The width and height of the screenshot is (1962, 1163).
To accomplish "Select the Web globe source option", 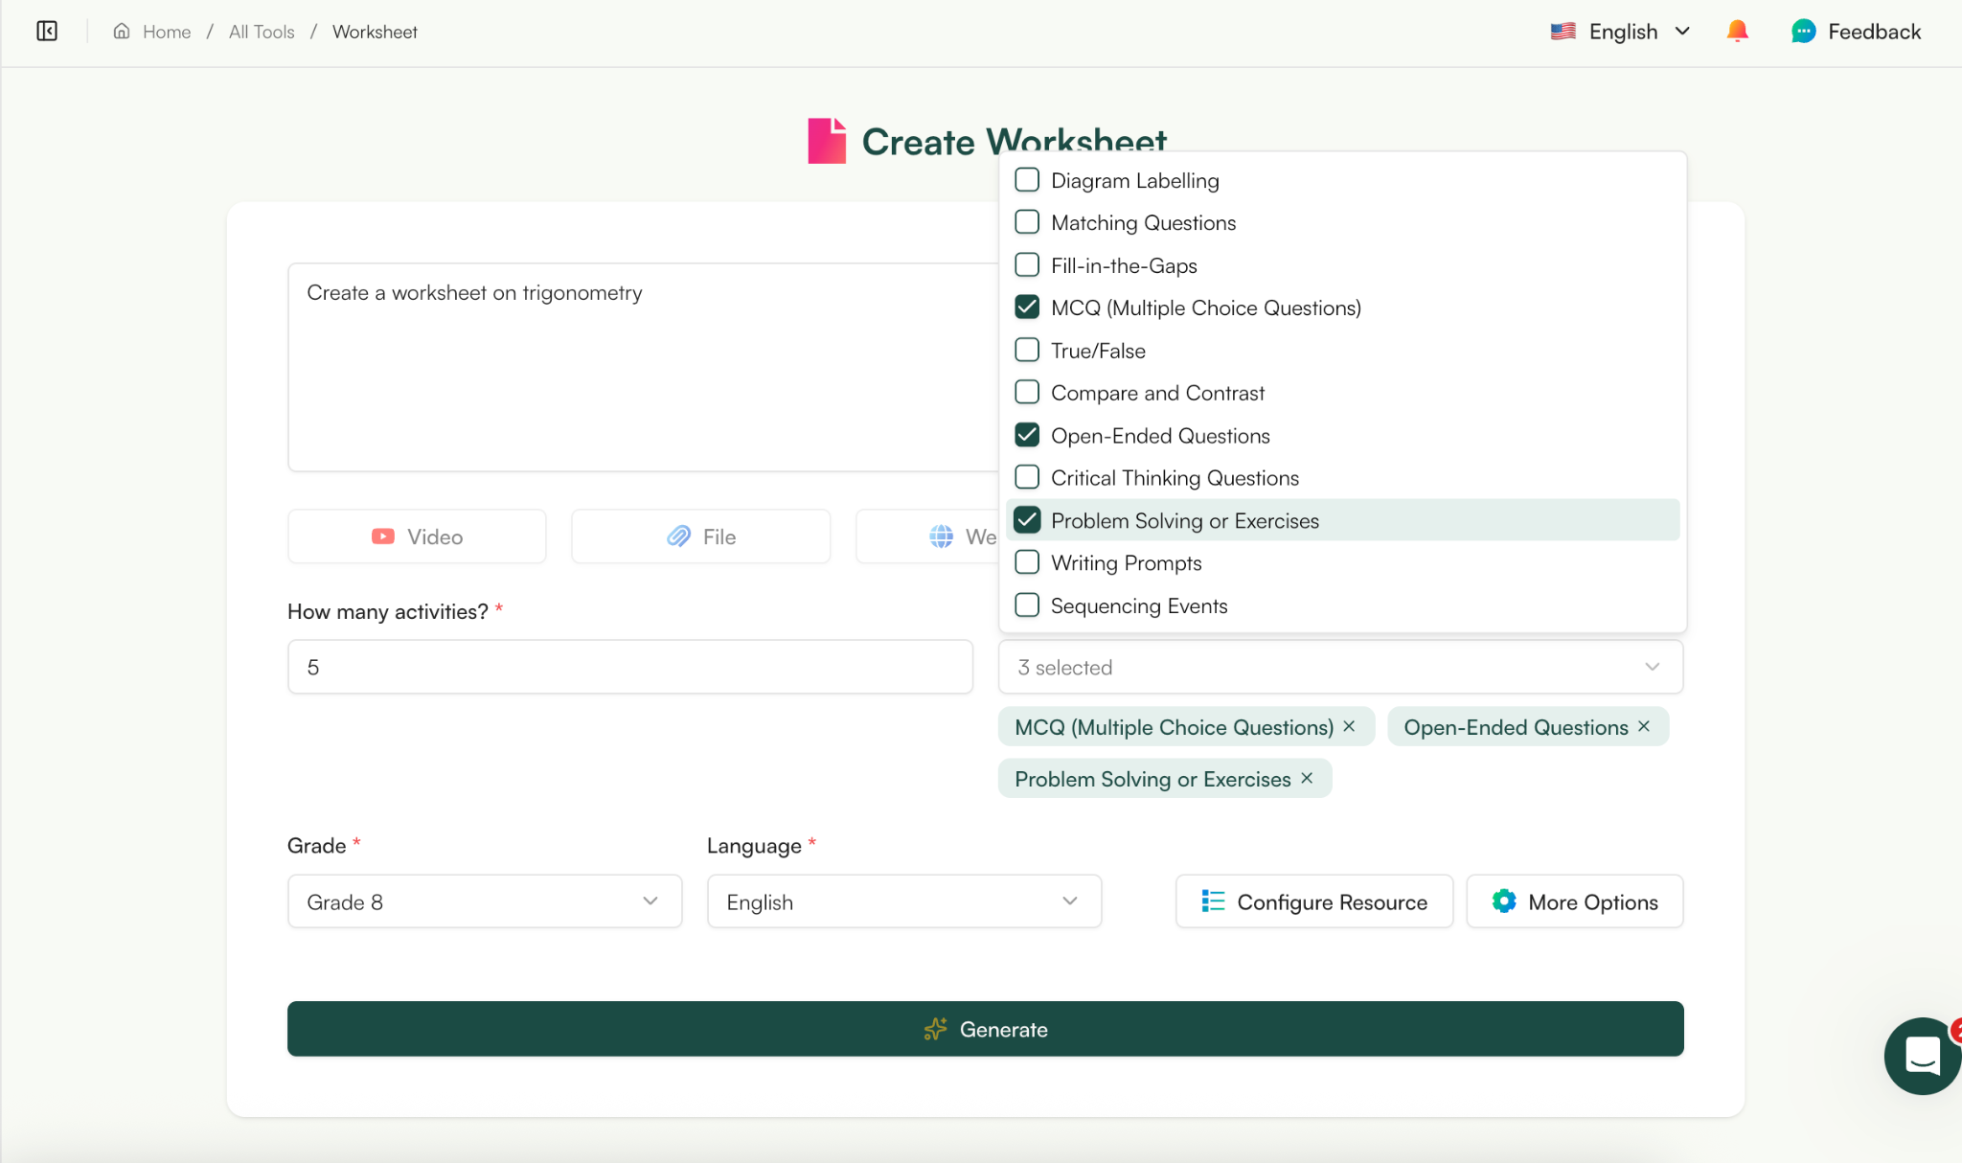I will tap(941, 536).
